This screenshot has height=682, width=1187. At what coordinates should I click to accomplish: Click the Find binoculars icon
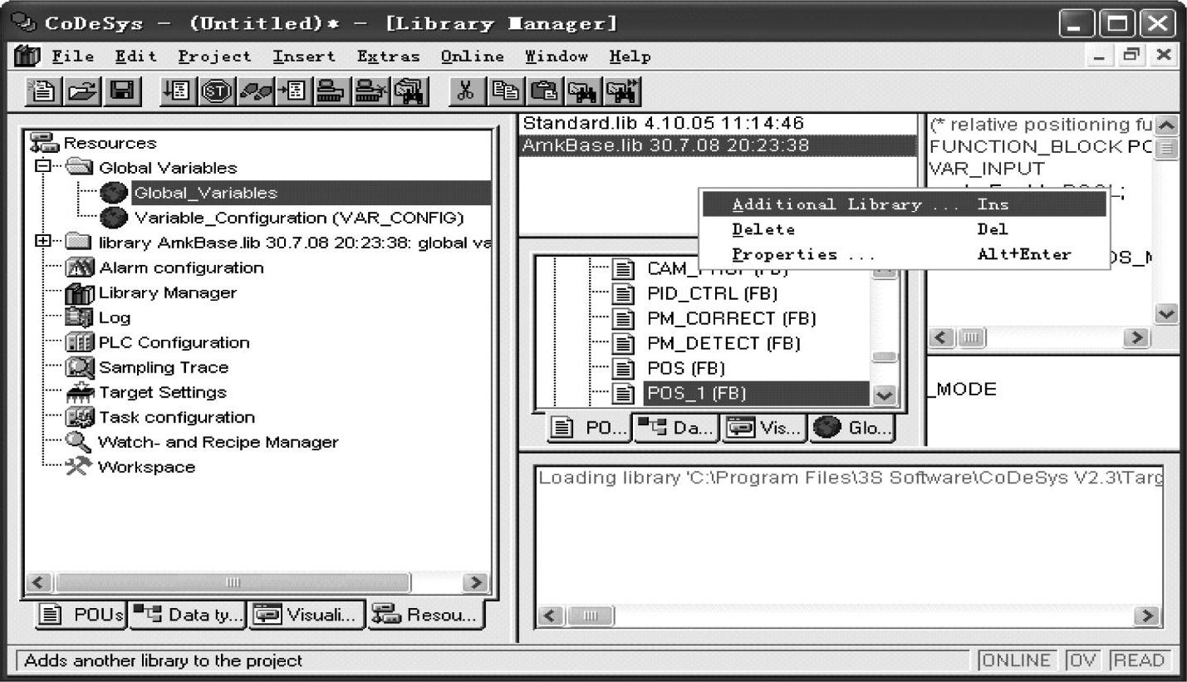pos(584,90)
